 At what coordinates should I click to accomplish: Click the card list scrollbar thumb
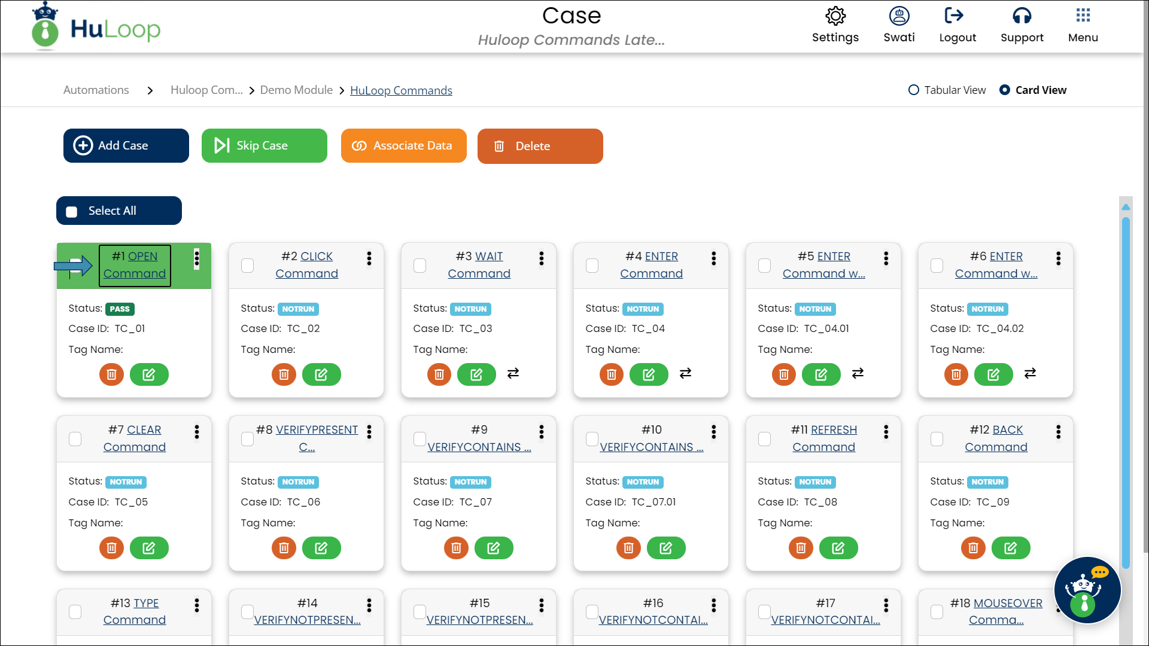point(1126,392)
